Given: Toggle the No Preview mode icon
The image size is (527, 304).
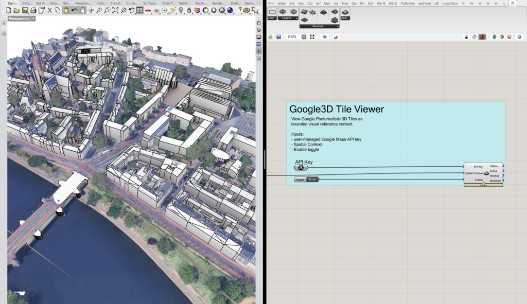Looking at the screenshot, I should coord(466,37).
